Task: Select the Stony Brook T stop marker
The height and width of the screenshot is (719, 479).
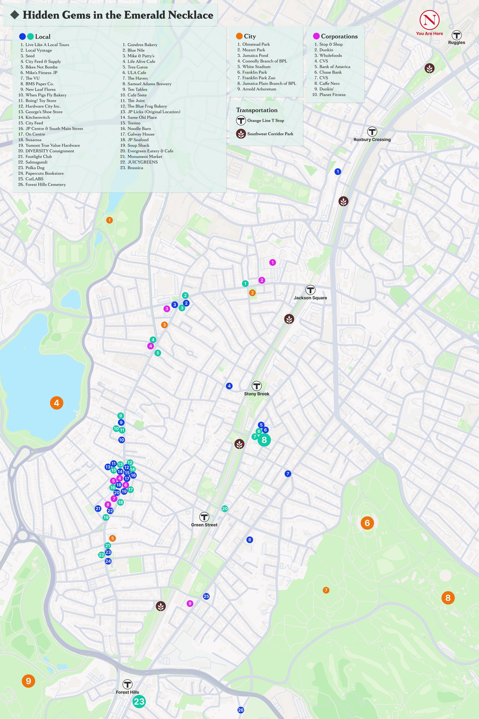Action: click(x=257, y=386)
